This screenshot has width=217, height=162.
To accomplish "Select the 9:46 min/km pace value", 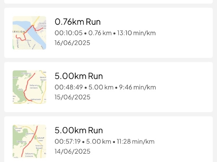I will [137, 87].
